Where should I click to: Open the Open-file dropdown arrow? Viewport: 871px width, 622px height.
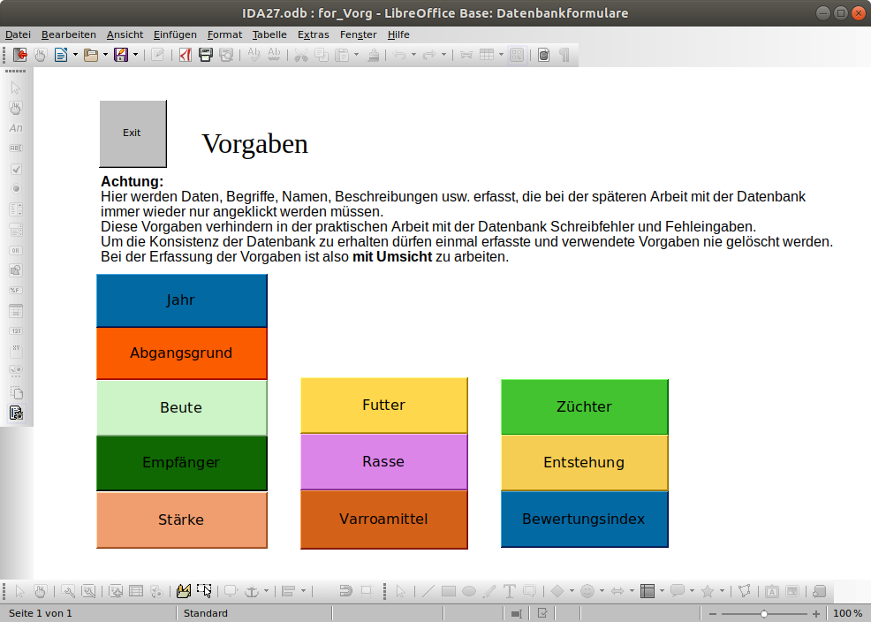(105, 55)
